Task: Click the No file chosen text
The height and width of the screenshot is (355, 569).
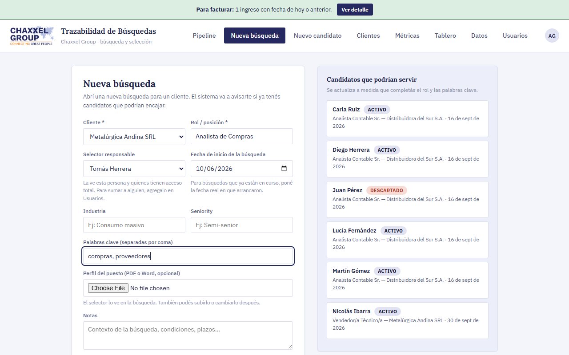Action: [150, 288]
